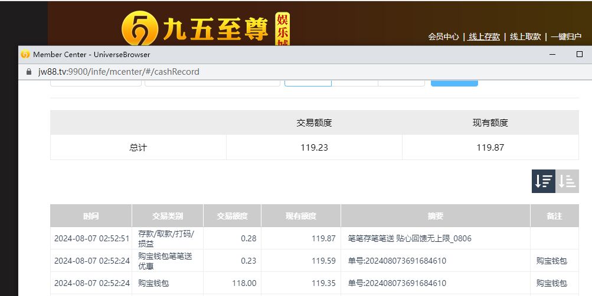Open 会员中心 in the top navigation
This screenshot has width=592, height=296.
coord(443,36)
